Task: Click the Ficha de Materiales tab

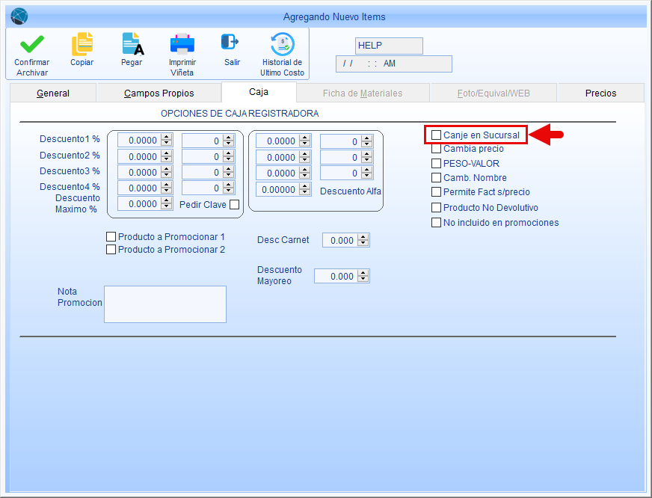Action: coord(363,93)
